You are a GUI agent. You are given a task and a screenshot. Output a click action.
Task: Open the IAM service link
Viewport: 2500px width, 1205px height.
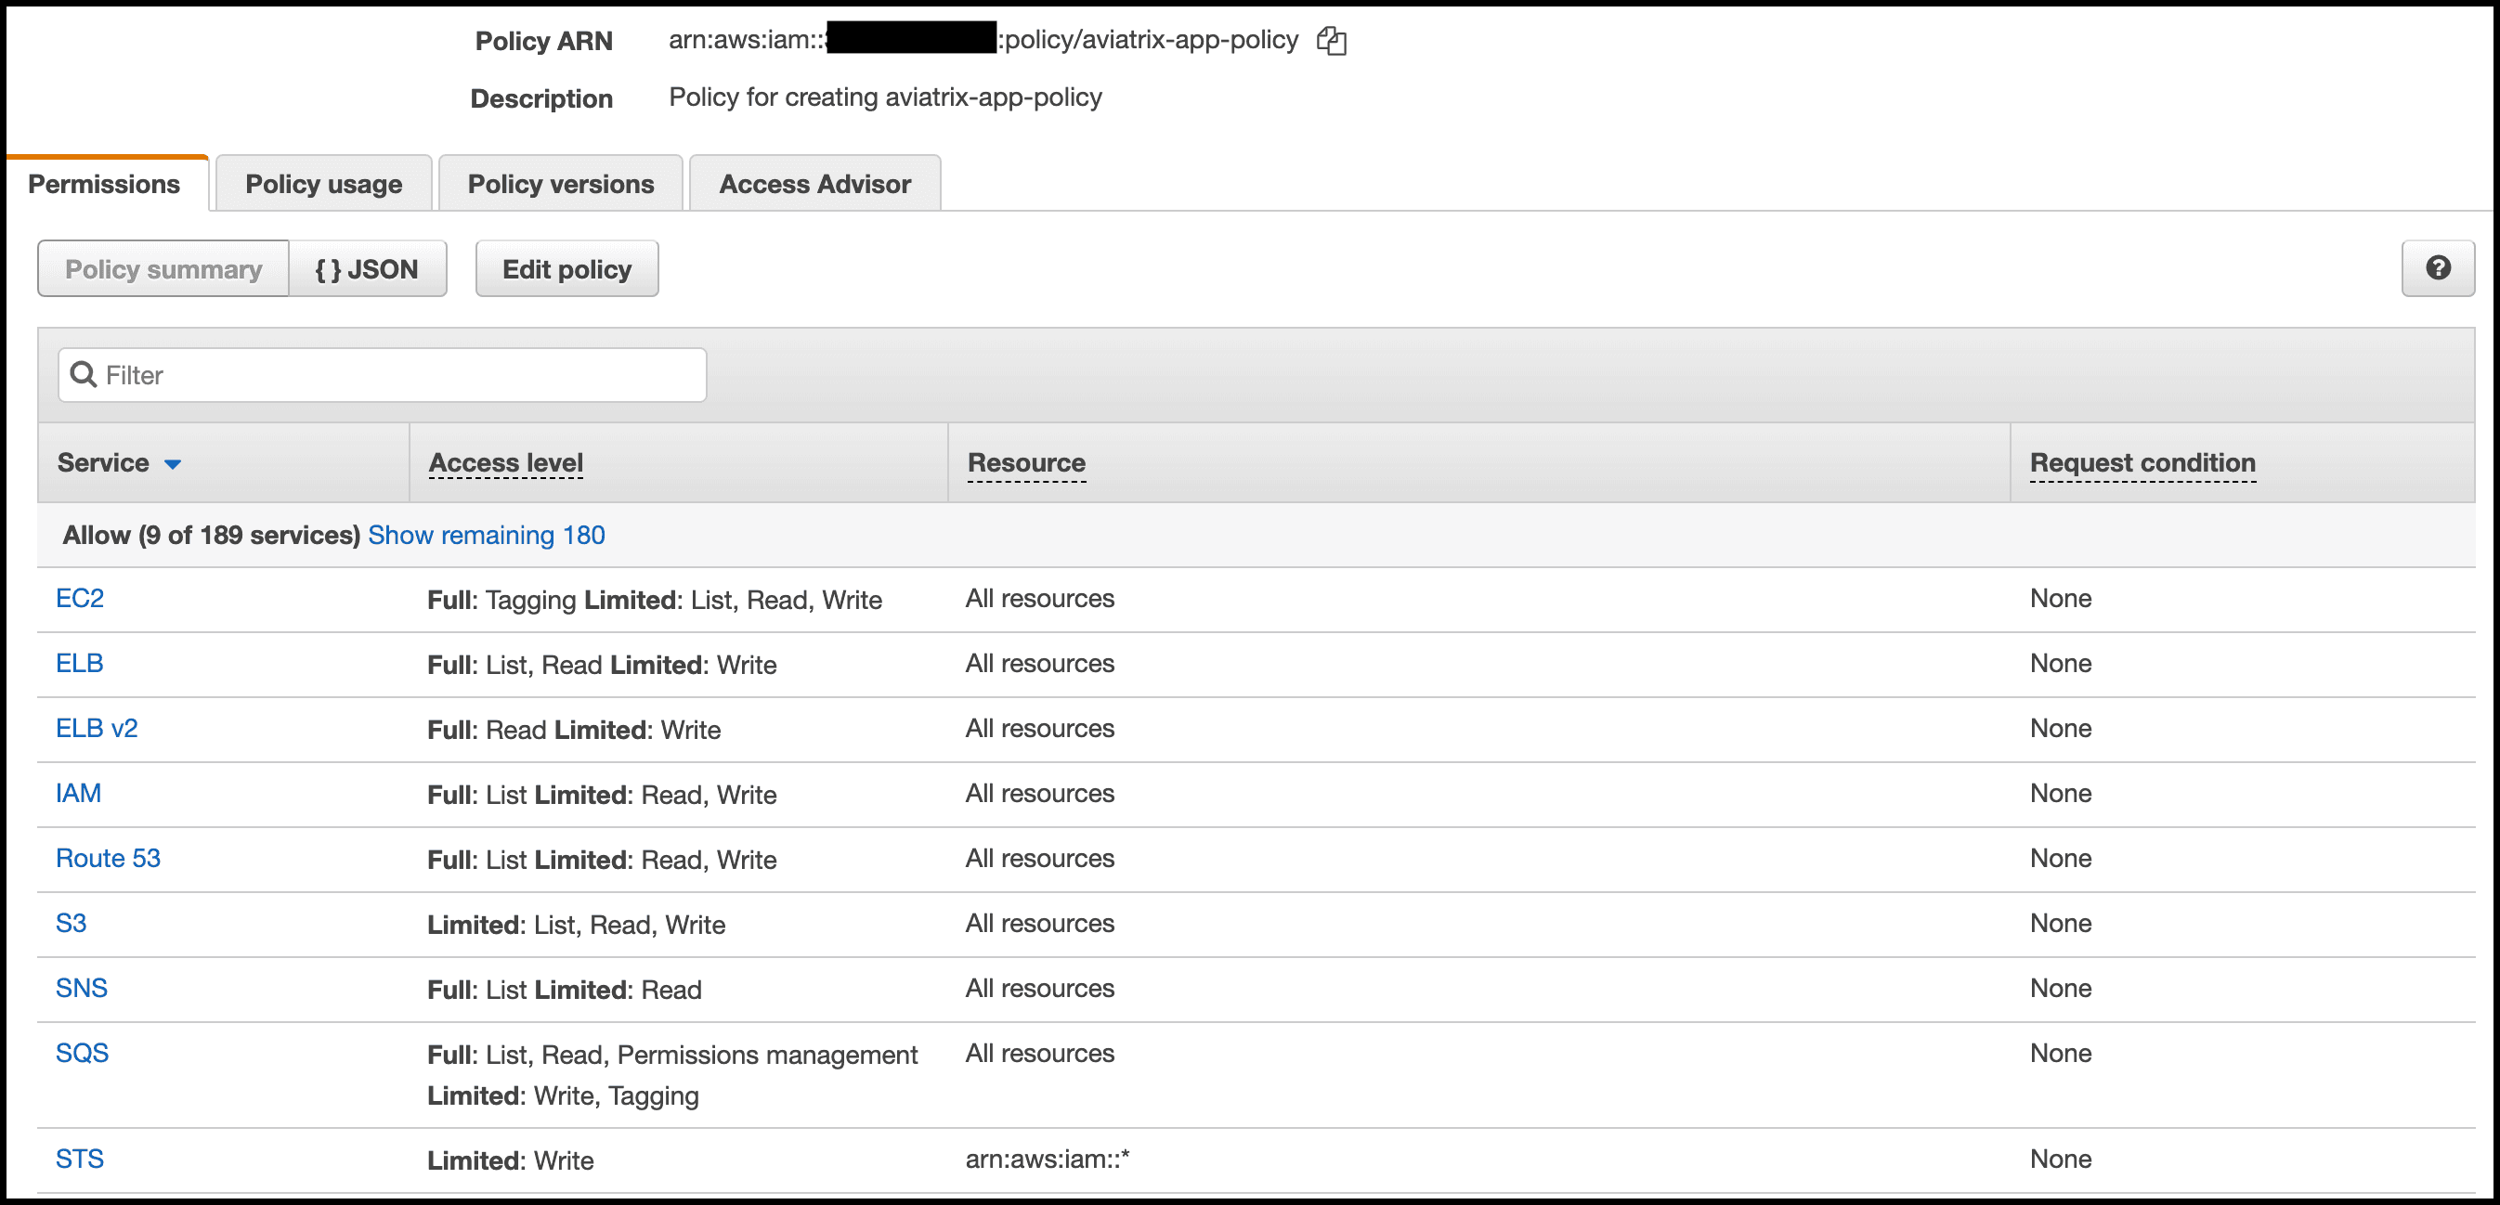coord(79,794)
